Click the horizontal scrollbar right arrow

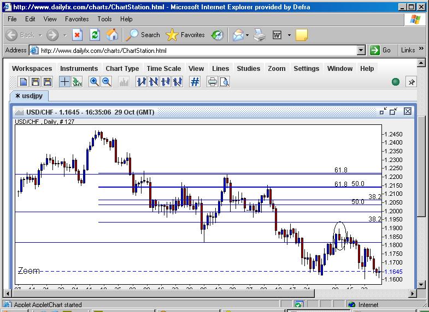[413, 293]
